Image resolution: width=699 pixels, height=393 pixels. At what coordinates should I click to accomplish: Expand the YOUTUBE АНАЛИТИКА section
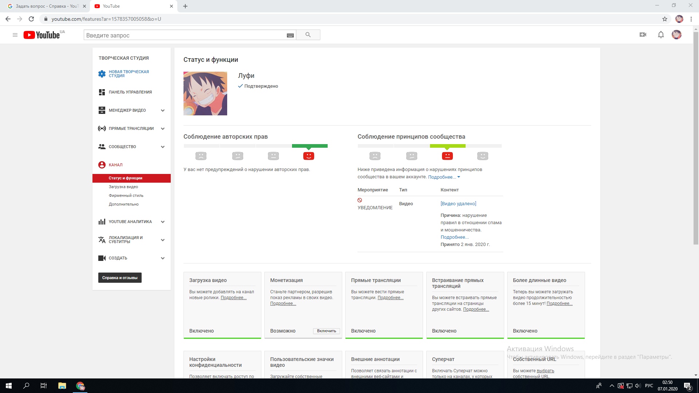[163, 222]
